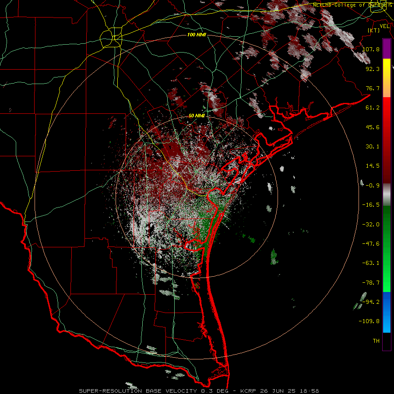Screen dimensions: 394x394
Task: Select the 76.7 velocity scale value
Action: 373,88
